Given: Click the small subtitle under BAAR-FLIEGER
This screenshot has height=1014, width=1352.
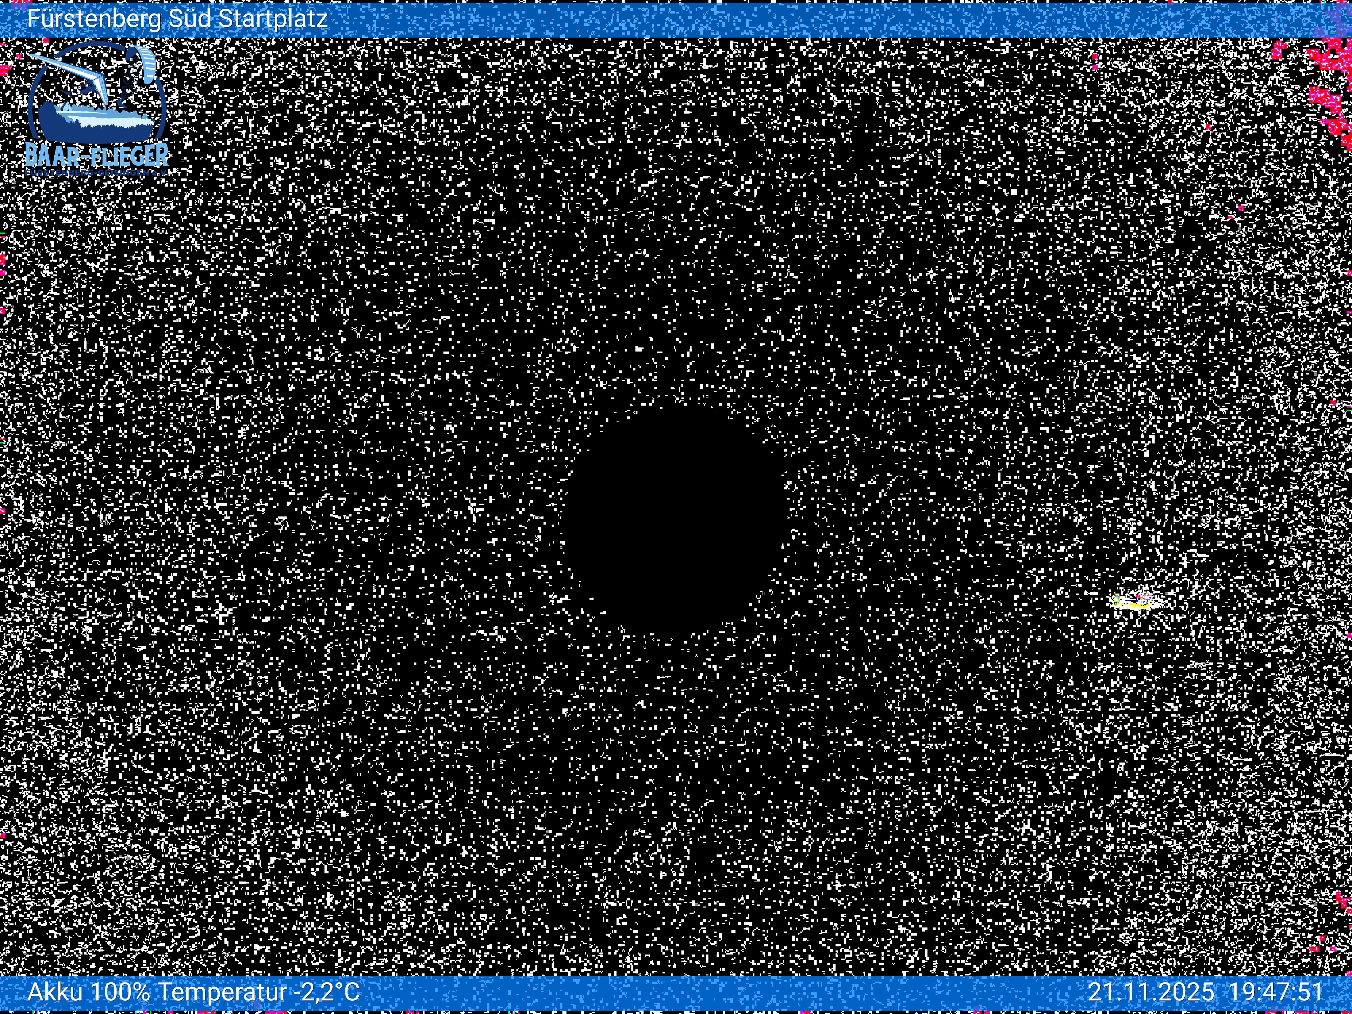Looking at the screenshot, I should [x=97, y=174].
